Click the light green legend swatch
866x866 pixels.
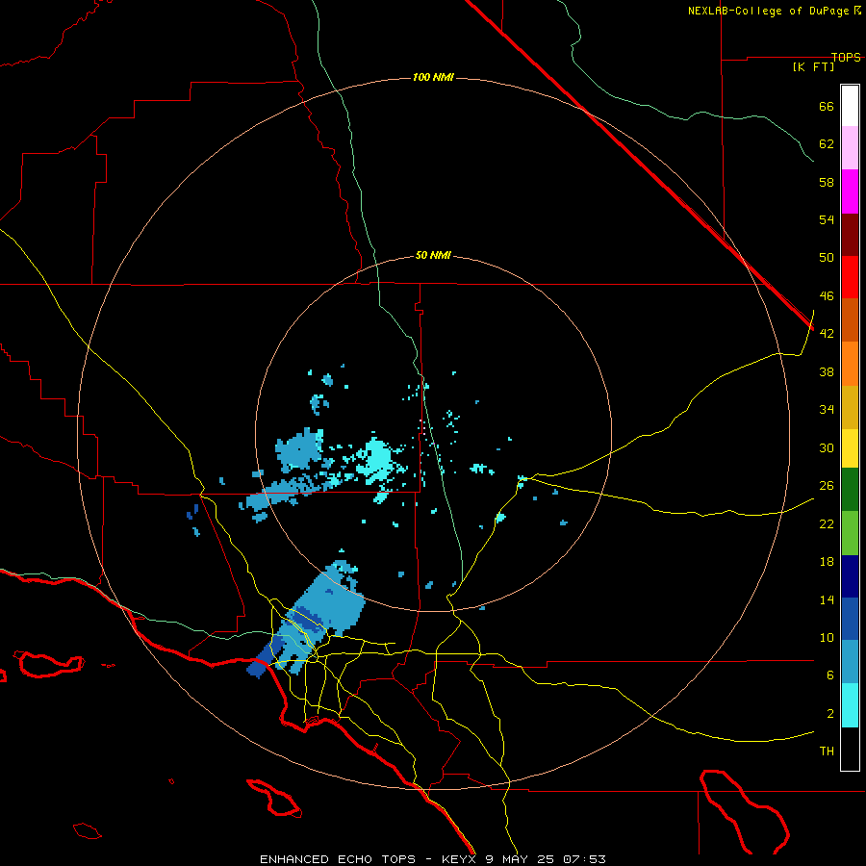point(850,533)
